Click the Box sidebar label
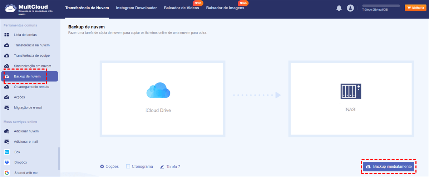This screenshot has width=429, height=177. 17,152
